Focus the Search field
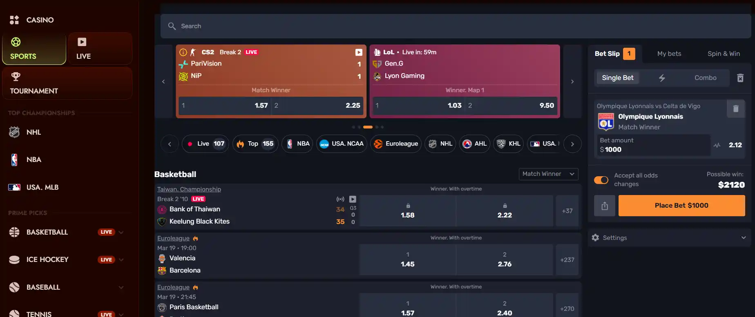 (456, 26)
